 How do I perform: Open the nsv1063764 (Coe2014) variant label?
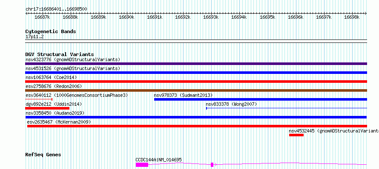pos(51,77)
